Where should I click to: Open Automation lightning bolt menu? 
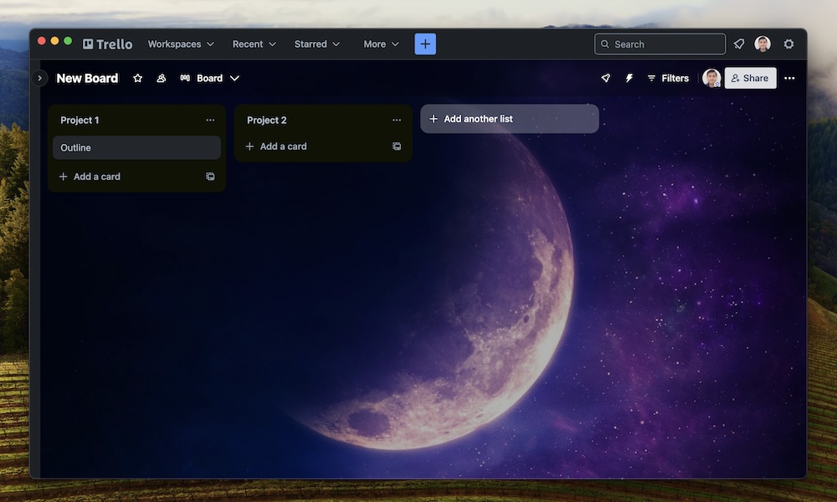629,78
